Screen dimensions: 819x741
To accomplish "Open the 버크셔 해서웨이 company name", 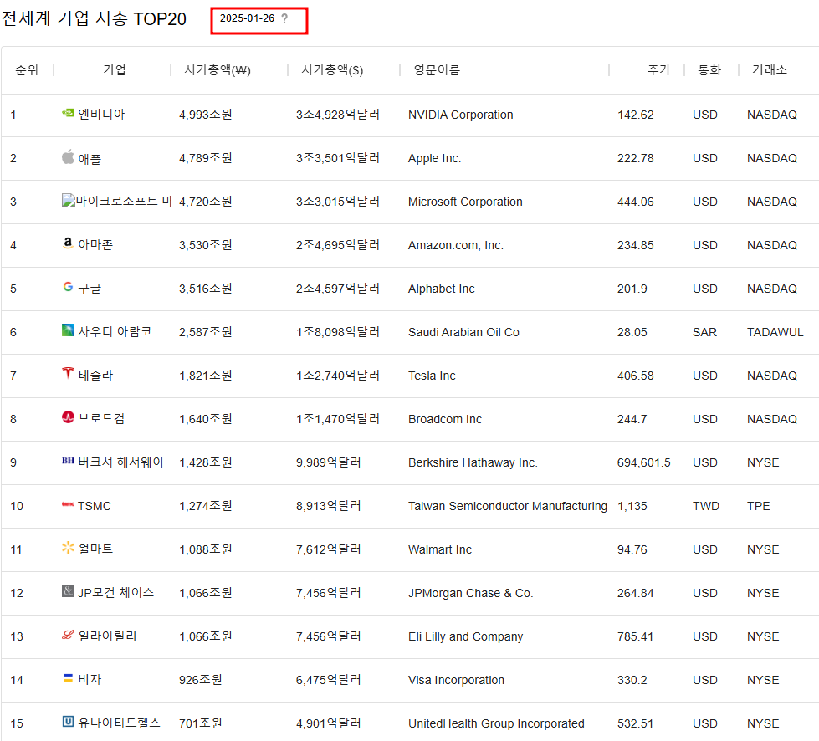I will tap(120, 462).
